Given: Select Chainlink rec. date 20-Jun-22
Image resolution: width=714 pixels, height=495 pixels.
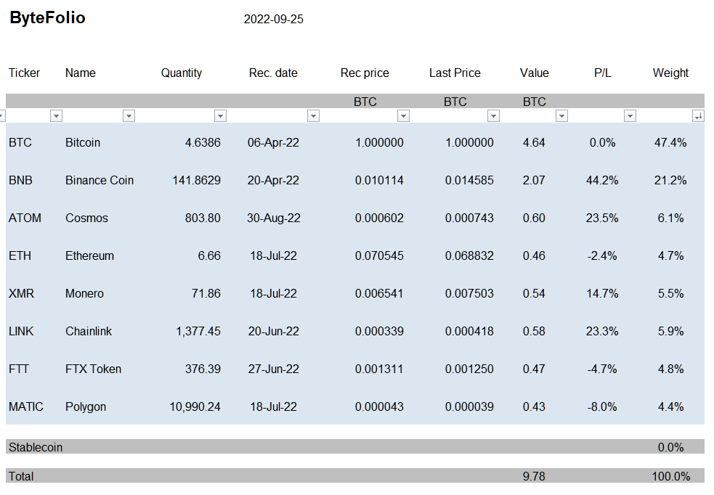Looking at the screenshot, I should click(273, 331).
